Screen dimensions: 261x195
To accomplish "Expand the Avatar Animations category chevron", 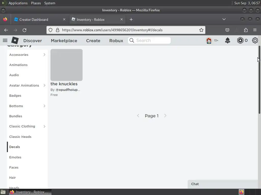I will point(44,85).
